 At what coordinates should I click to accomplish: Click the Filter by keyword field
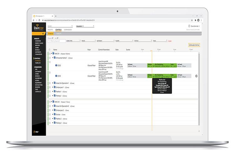(x=57, y=41)
